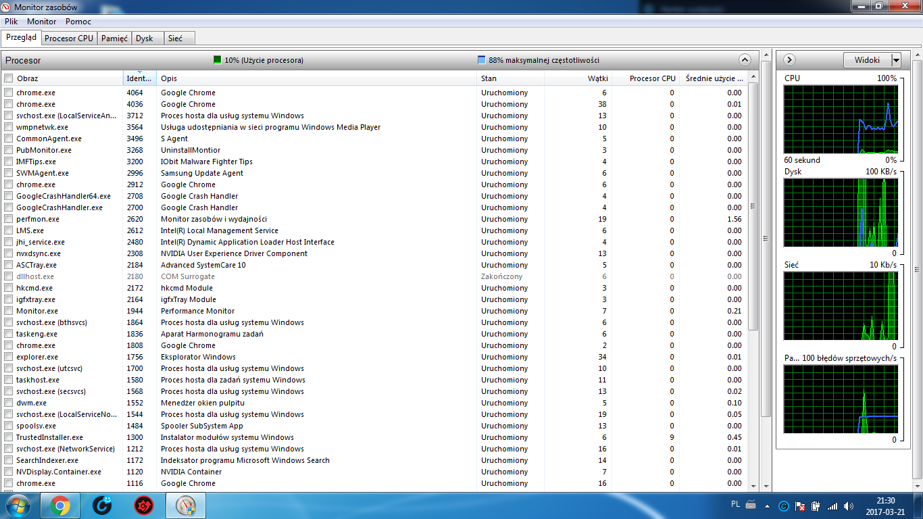Click the on-screen keyboard tray icon

coord(751,504)
